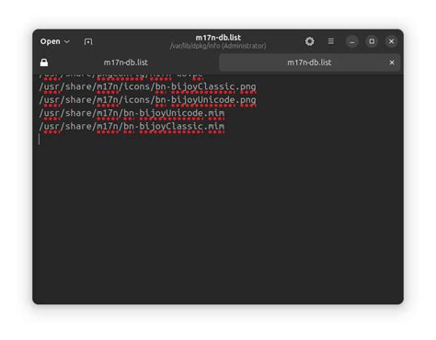Screen dimensions: 436x340
Task: Minimize the text editor window
Action: (x=352, y=41)
